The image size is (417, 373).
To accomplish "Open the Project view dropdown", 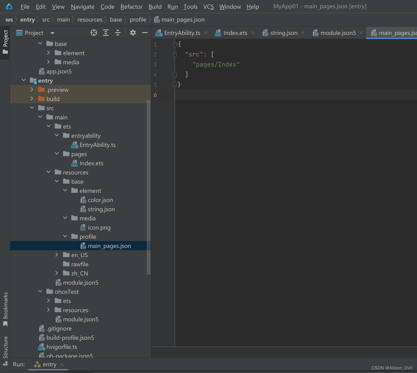I will click(52, 33).
